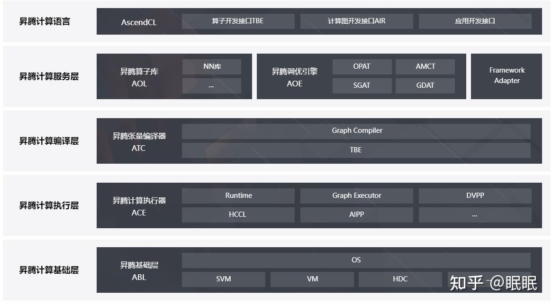
Task: Click the TBE bar under Graph Compiler
Action: click(356, 150)
